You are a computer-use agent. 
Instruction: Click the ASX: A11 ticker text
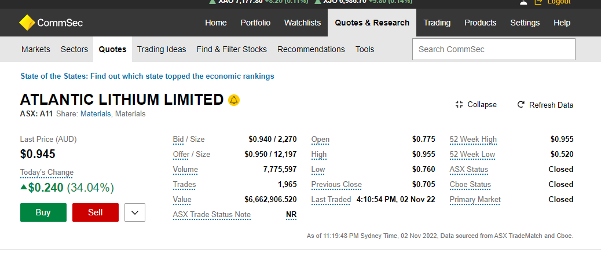pyautogui.click(x=36, y=114)
